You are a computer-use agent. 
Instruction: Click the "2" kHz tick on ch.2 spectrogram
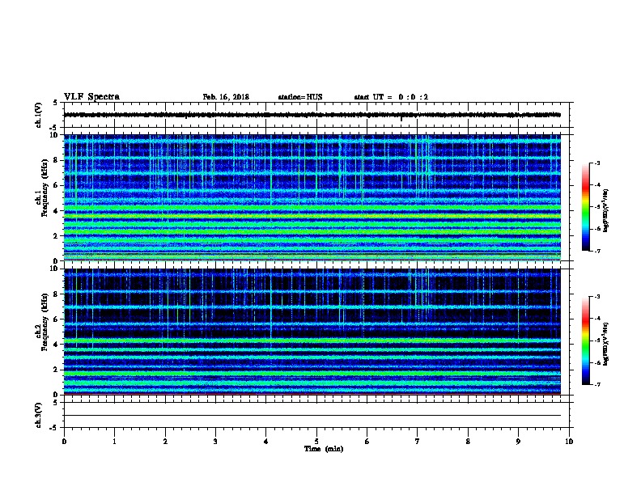coord(56,370)
